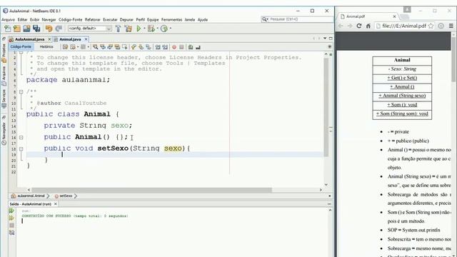Click the Uncomment icon in editor toolbar

point(198,47)
